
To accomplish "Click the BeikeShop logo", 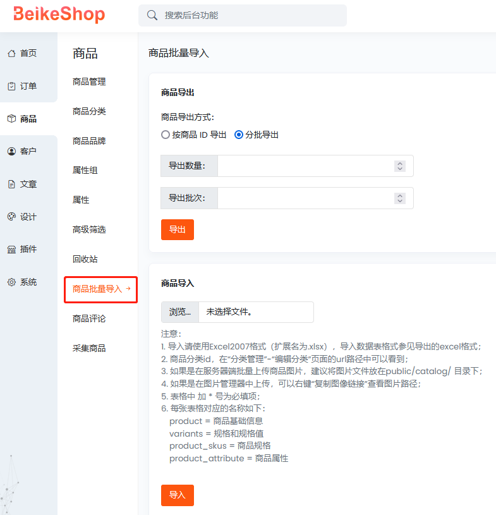I will (59, 15).
